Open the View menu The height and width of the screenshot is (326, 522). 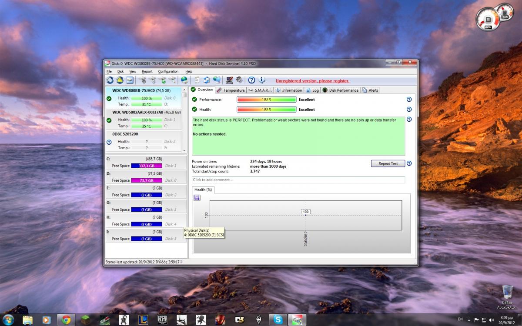pyautogui.click(x=133, y=71)
